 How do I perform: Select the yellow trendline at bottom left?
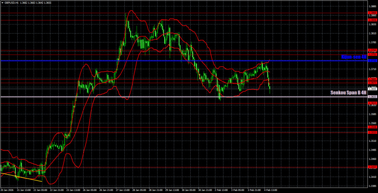point(21,177)
